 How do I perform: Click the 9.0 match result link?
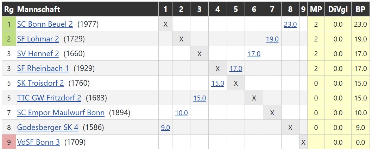click(165, 128)
